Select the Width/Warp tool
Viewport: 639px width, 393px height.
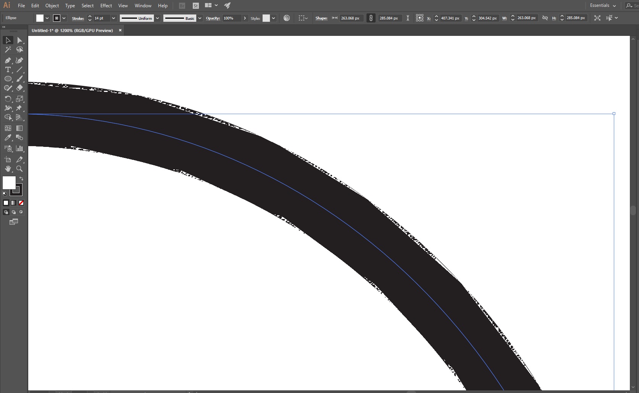8,108
